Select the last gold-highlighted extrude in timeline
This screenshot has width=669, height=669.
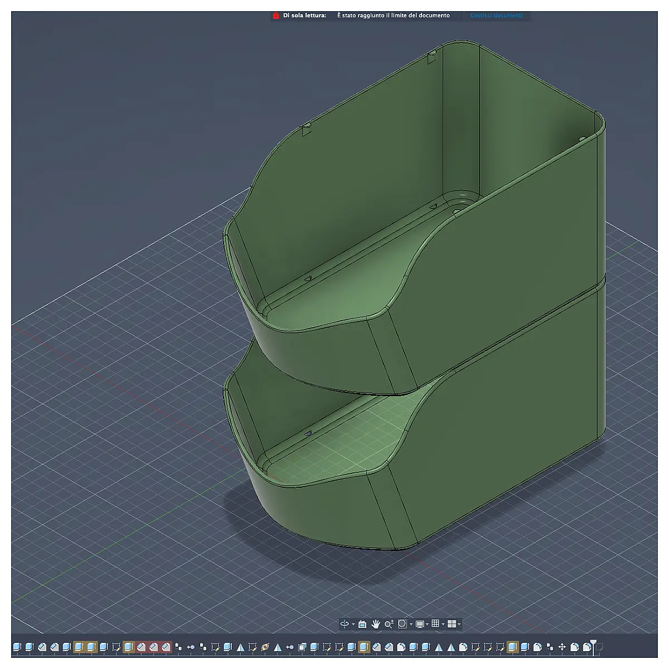[x=512, y=647]
